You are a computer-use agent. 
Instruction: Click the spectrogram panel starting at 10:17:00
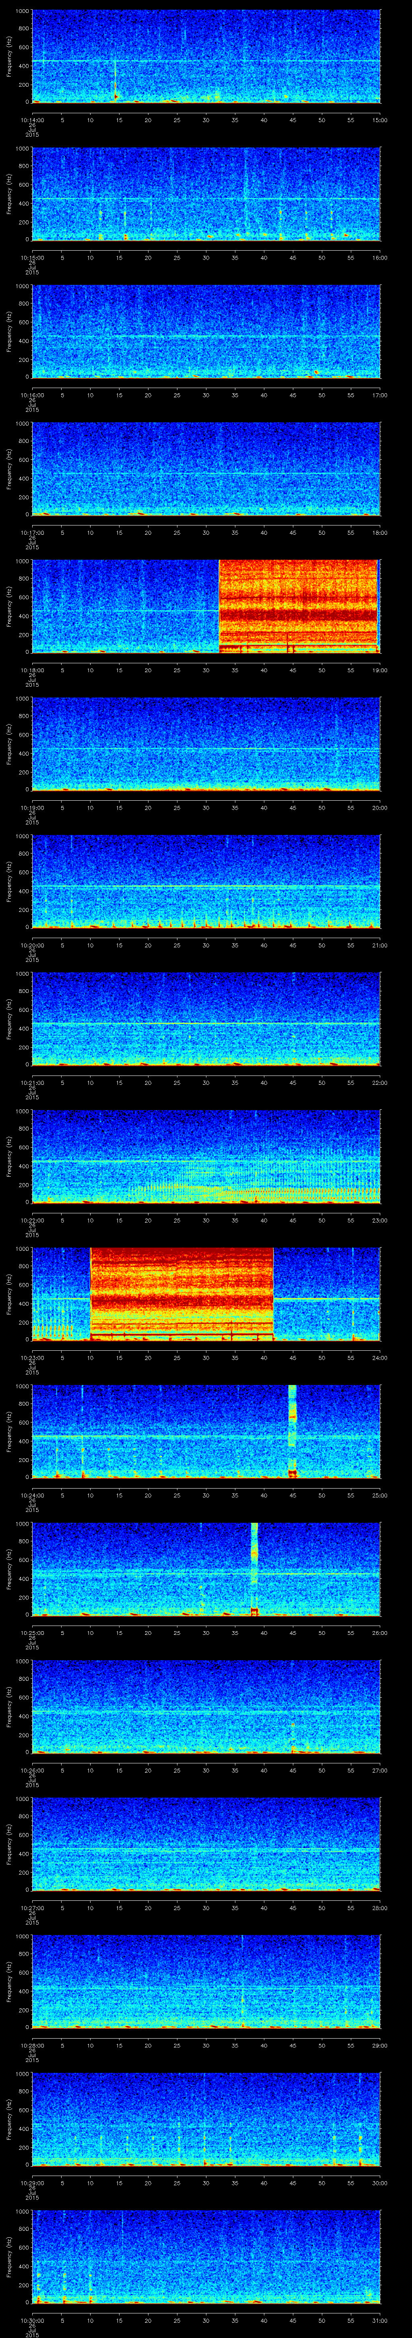206,469
